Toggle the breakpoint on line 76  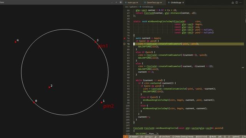pos(125,38)
